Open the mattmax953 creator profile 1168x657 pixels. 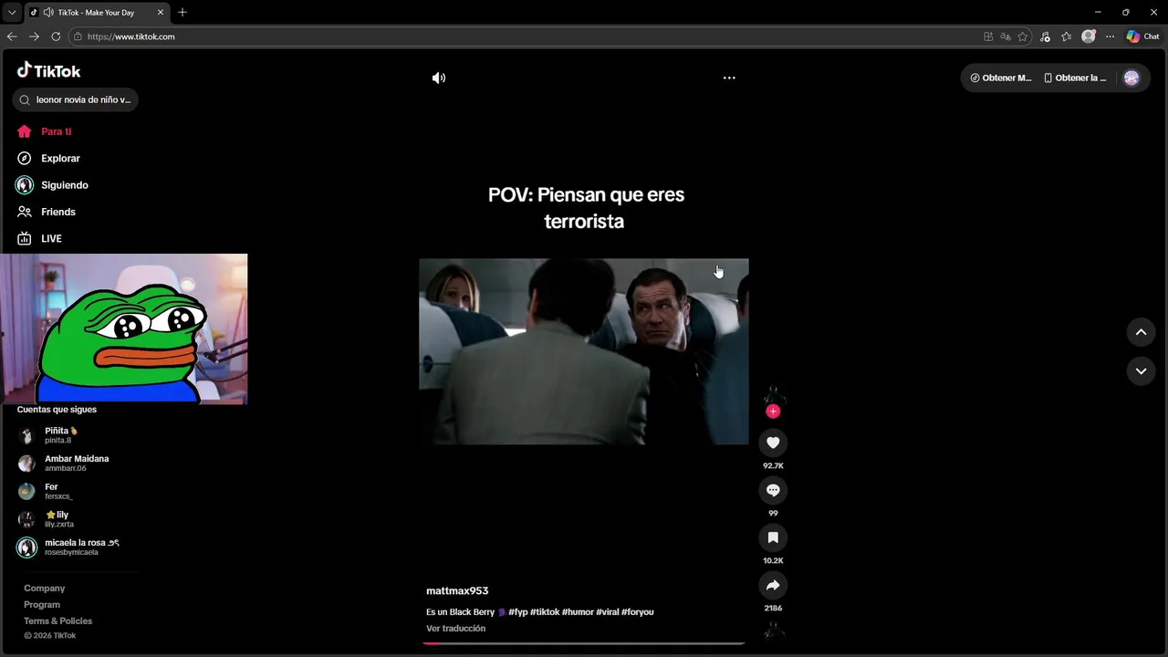pos(457,591)
